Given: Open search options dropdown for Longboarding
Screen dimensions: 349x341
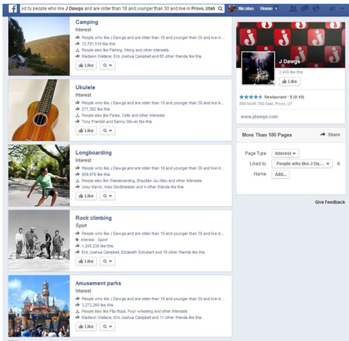Looking at the screenshot, I should [x=108, y=196].
